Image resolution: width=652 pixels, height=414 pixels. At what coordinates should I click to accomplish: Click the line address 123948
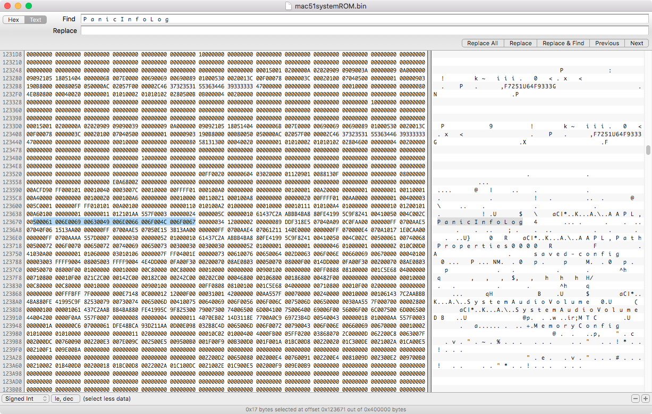[12, 326]
